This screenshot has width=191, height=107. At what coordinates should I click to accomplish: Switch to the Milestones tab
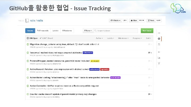[x=67, y=31]
